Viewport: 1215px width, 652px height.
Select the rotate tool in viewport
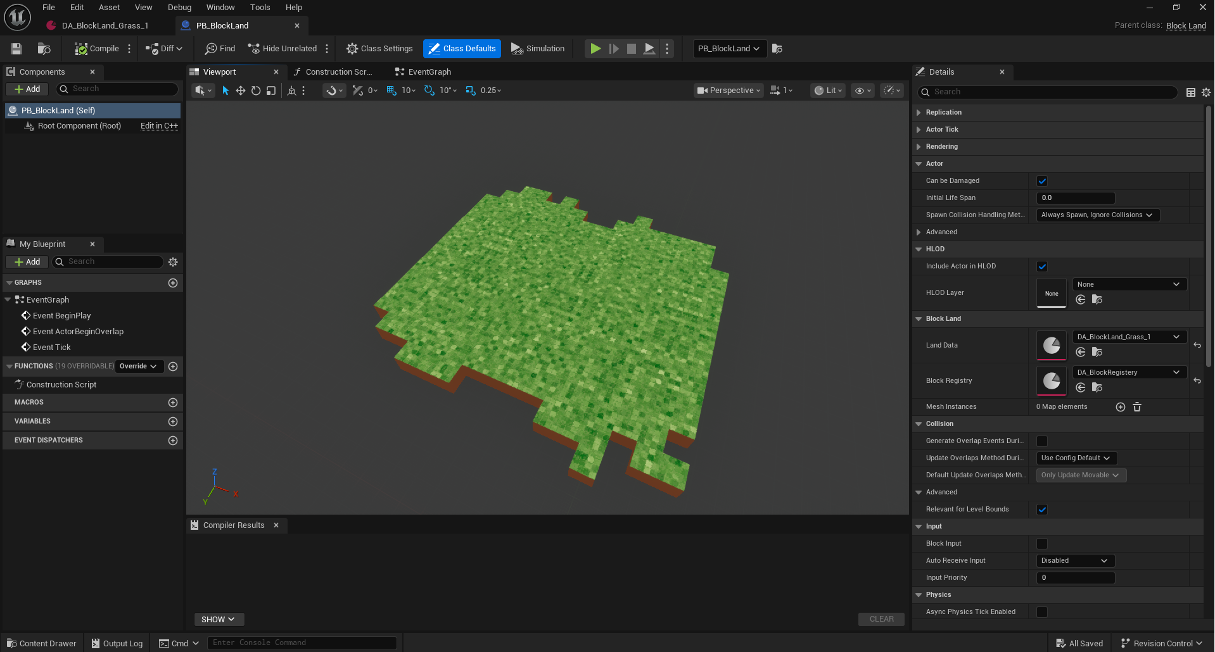click(256, 91)
